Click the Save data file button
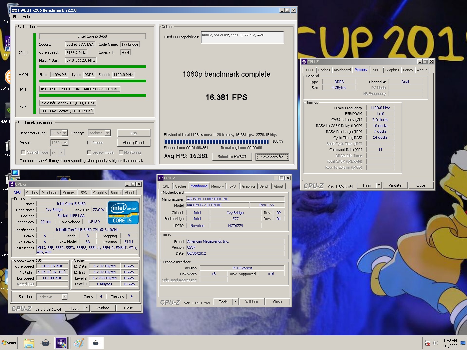This screenshot has width=467, height=350. pyautogui.click(x=272, y=157)
